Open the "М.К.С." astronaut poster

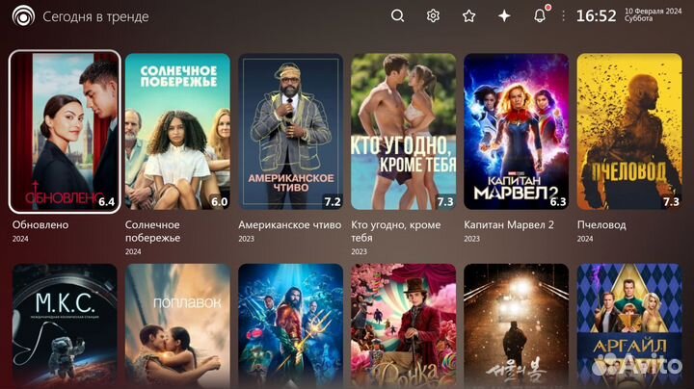point(65,325)
